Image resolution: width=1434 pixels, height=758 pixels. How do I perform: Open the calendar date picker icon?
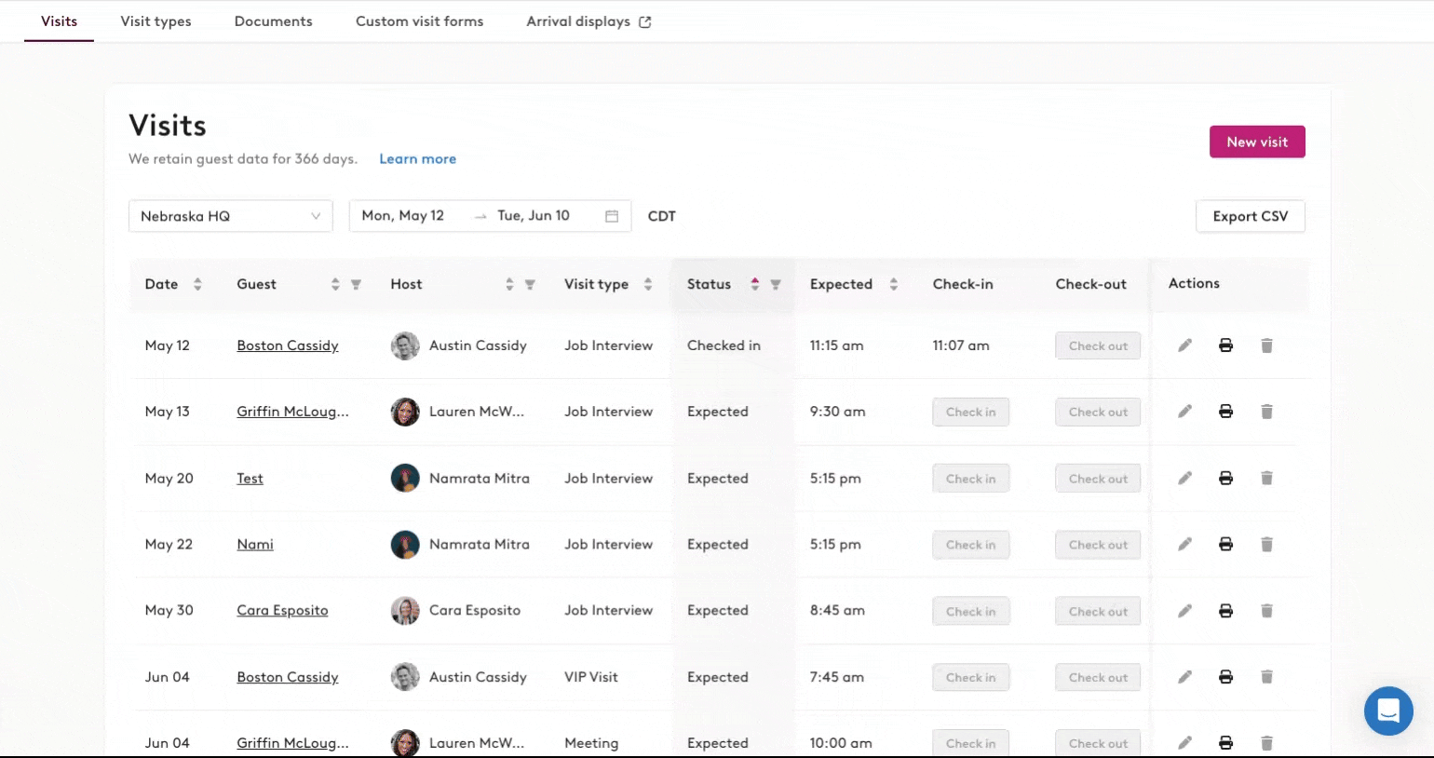tap(612, 216)
